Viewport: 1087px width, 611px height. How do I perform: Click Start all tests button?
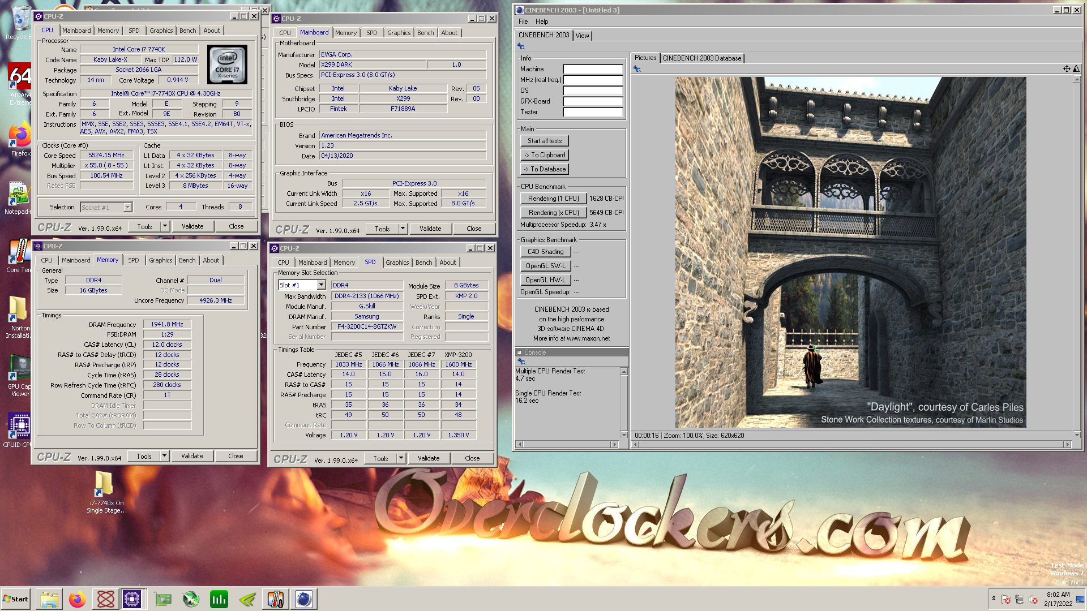point(545,141)
